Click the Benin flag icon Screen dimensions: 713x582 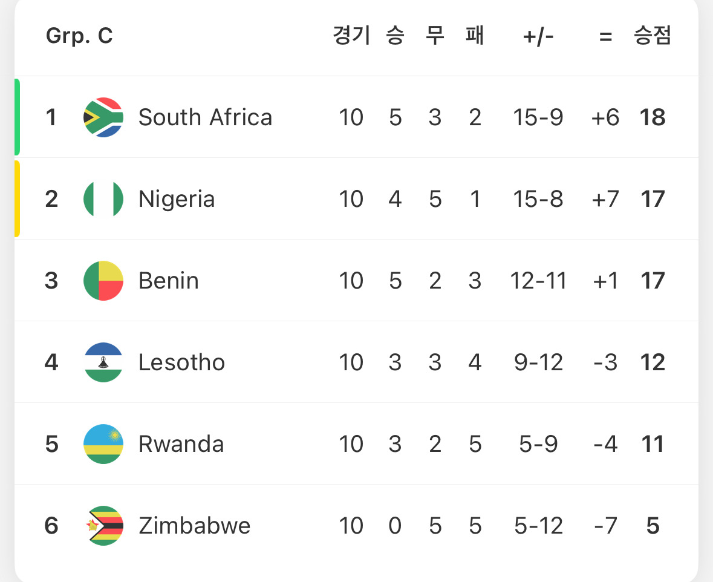pos(103,281)
